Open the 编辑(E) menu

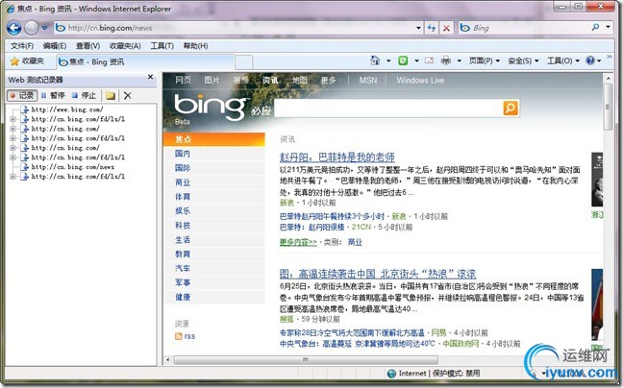point(55,46)
